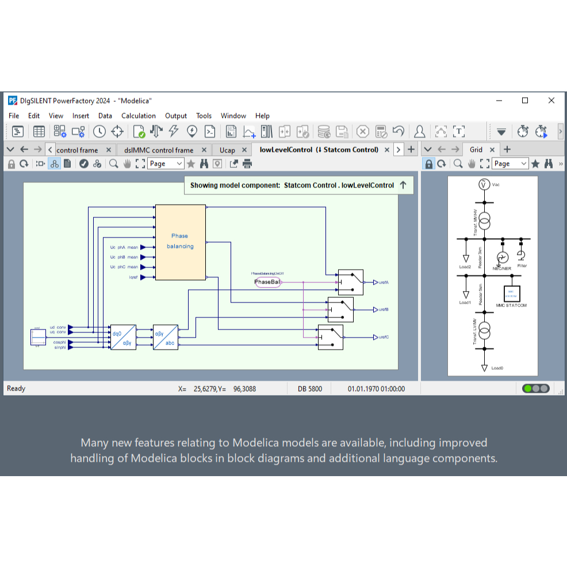Toggle the highlighted connected-nodes view button

point(54,164)
